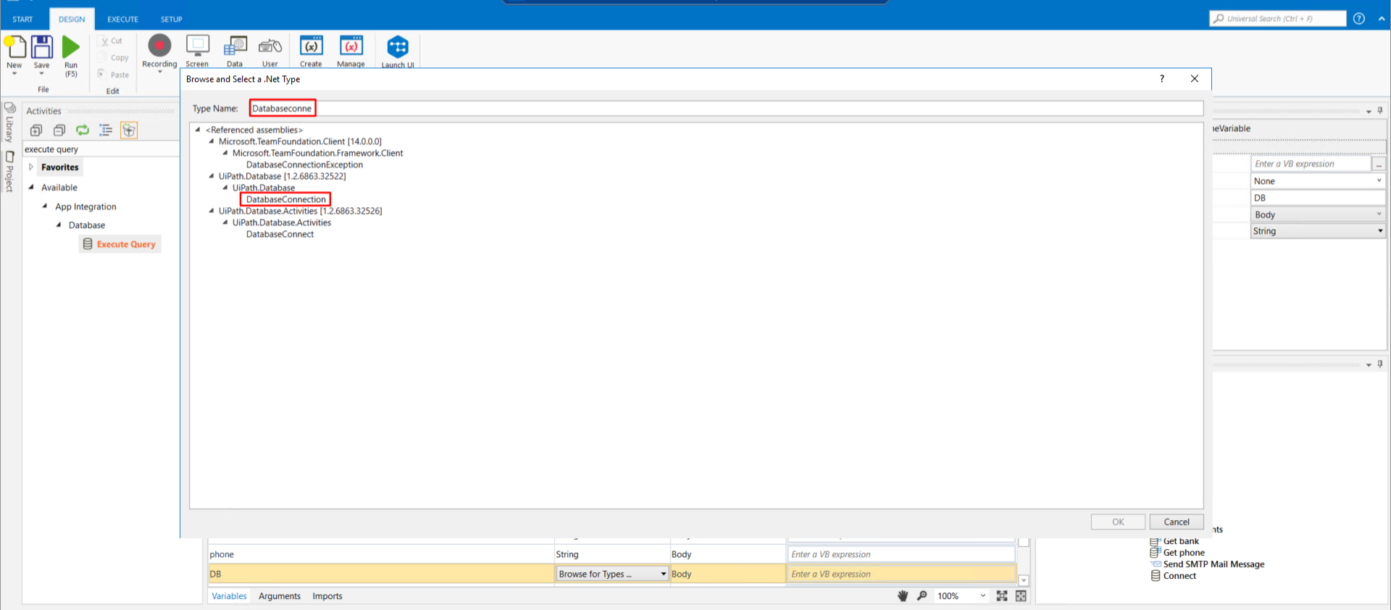Click the expand all activities icon
1391x610 pixels.
point(36,130)
